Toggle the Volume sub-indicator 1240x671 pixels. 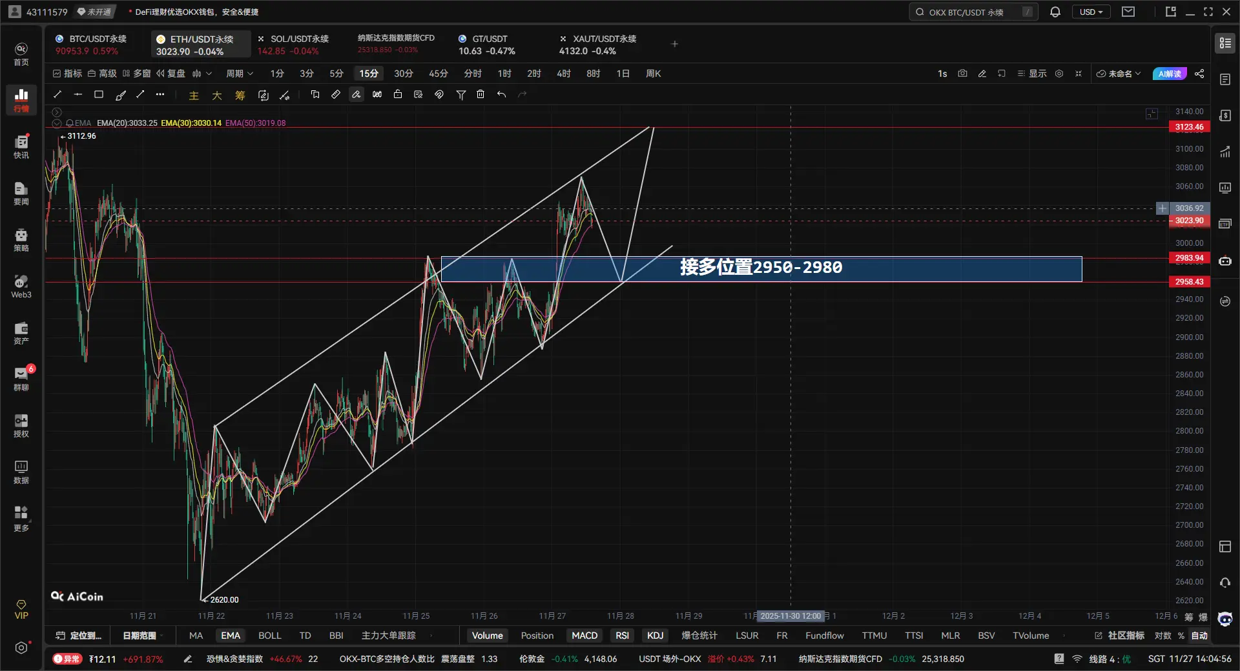click(x=487, y=636)
